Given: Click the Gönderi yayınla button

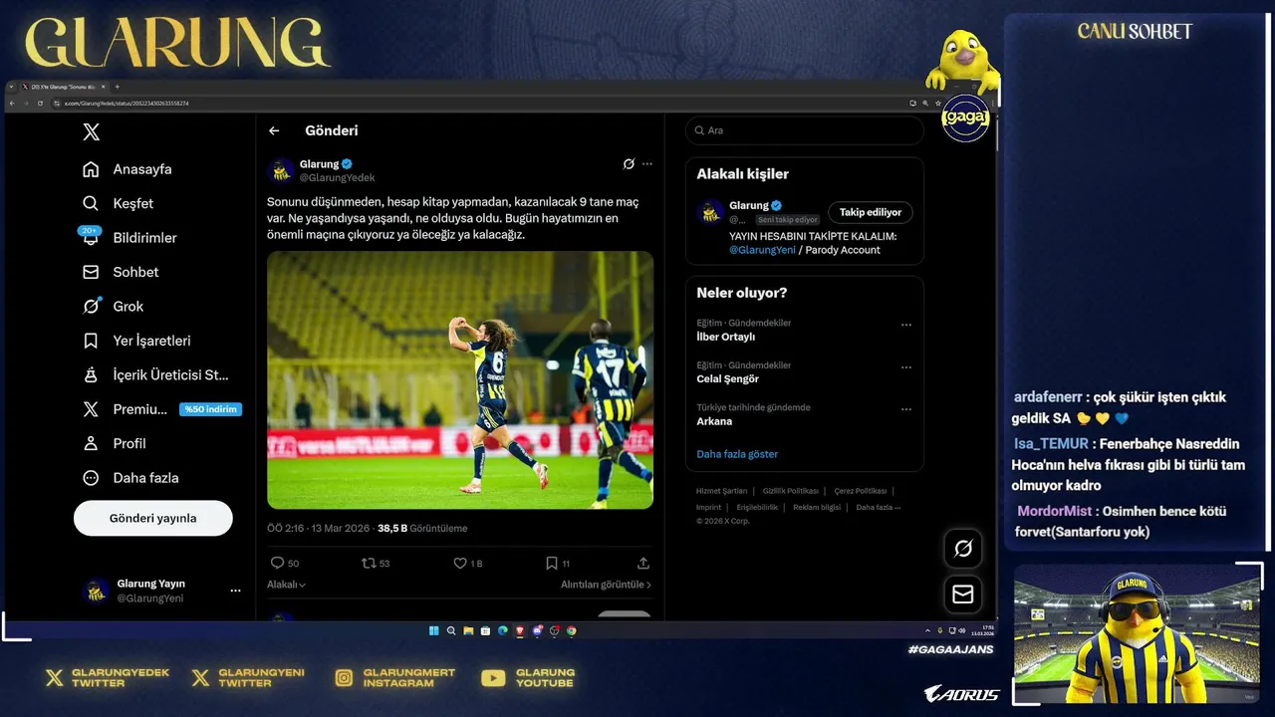Looking at the screenshot, I should [x=153, y=518].
